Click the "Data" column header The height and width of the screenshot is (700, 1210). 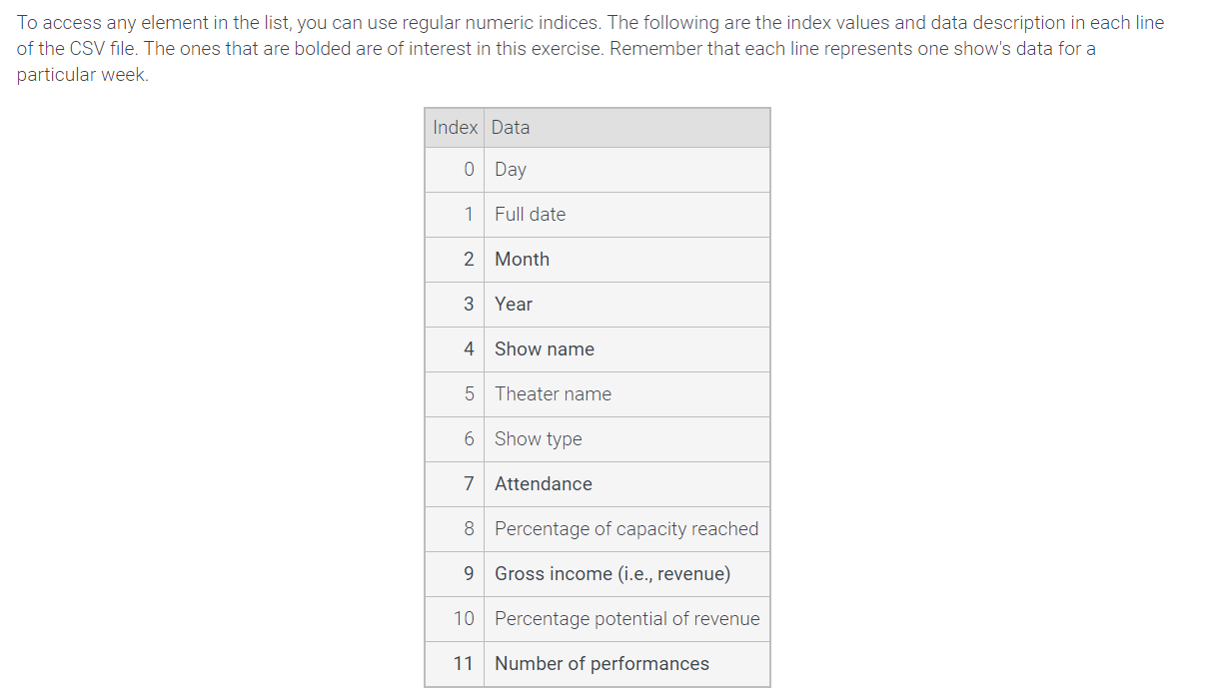click(511, 128)
